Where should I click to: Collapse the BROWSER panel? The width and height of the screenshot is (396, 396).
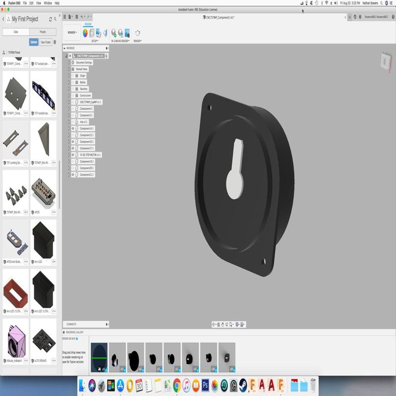64,48
